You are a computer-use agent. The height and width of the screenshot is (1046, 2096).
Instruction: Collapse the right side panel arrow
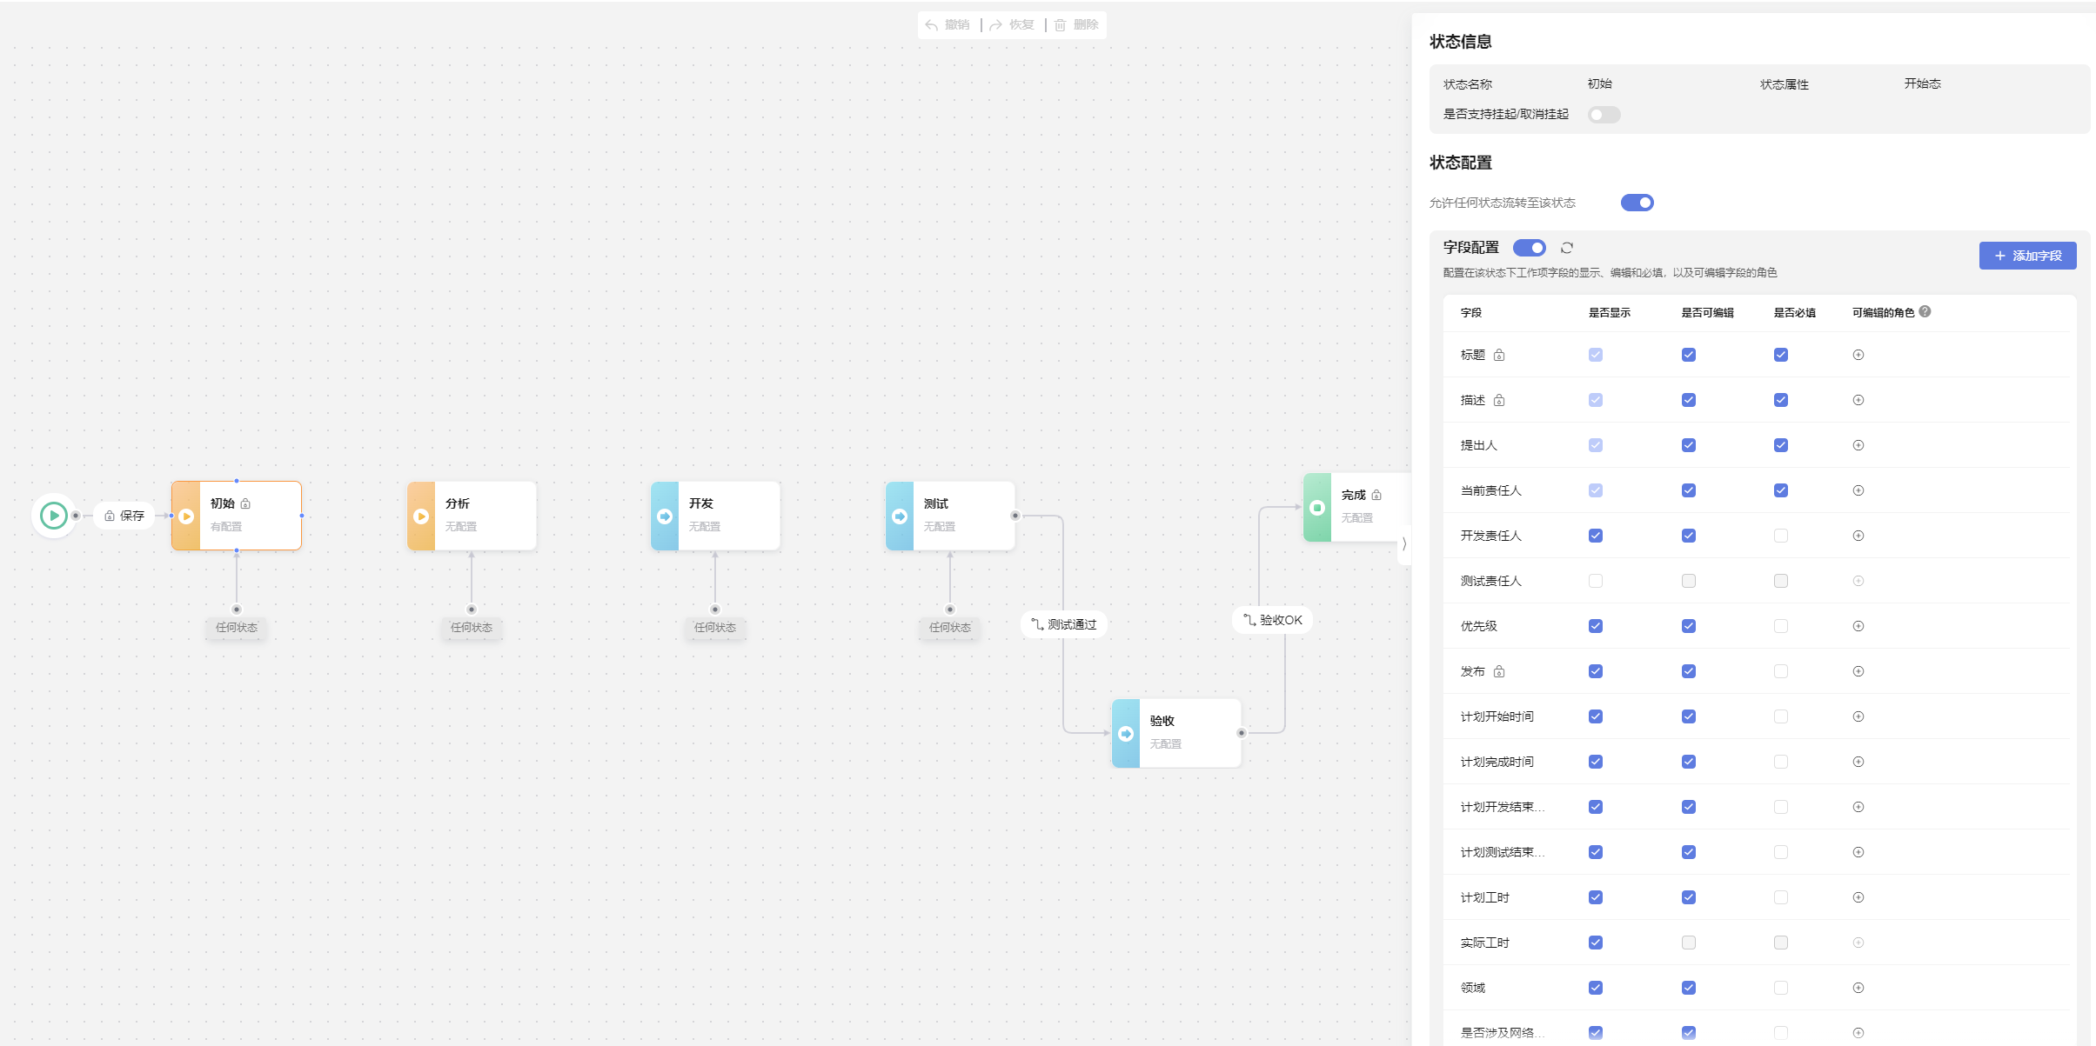1403,544
